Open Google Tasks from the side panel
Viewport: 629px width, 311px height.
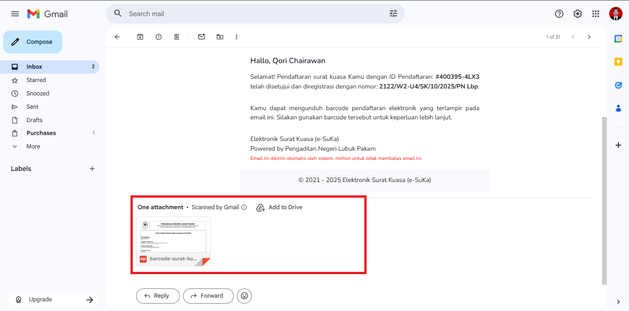click(x=618, y=85)
